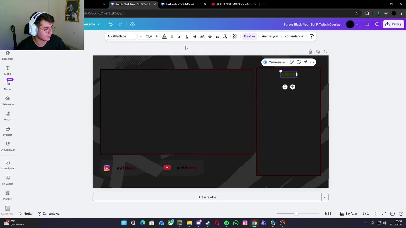
Task: Open the Metin text panel
Action: coord(8,70)
